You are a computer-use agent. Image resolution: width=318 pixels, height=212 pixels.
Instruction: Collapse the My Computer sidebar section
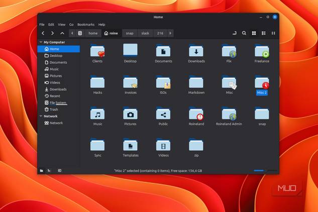(41, 42)
